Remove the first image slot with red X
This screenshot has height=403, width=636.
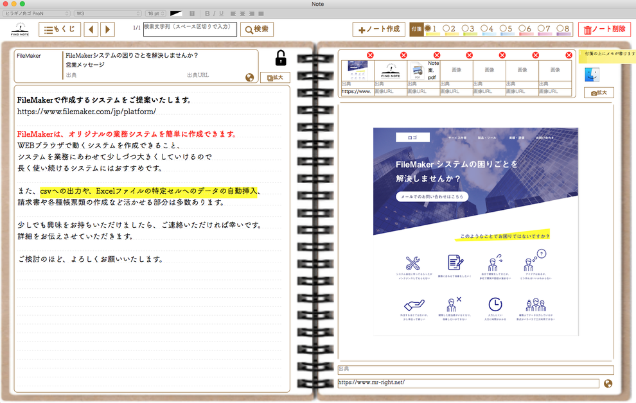(370, 55)
